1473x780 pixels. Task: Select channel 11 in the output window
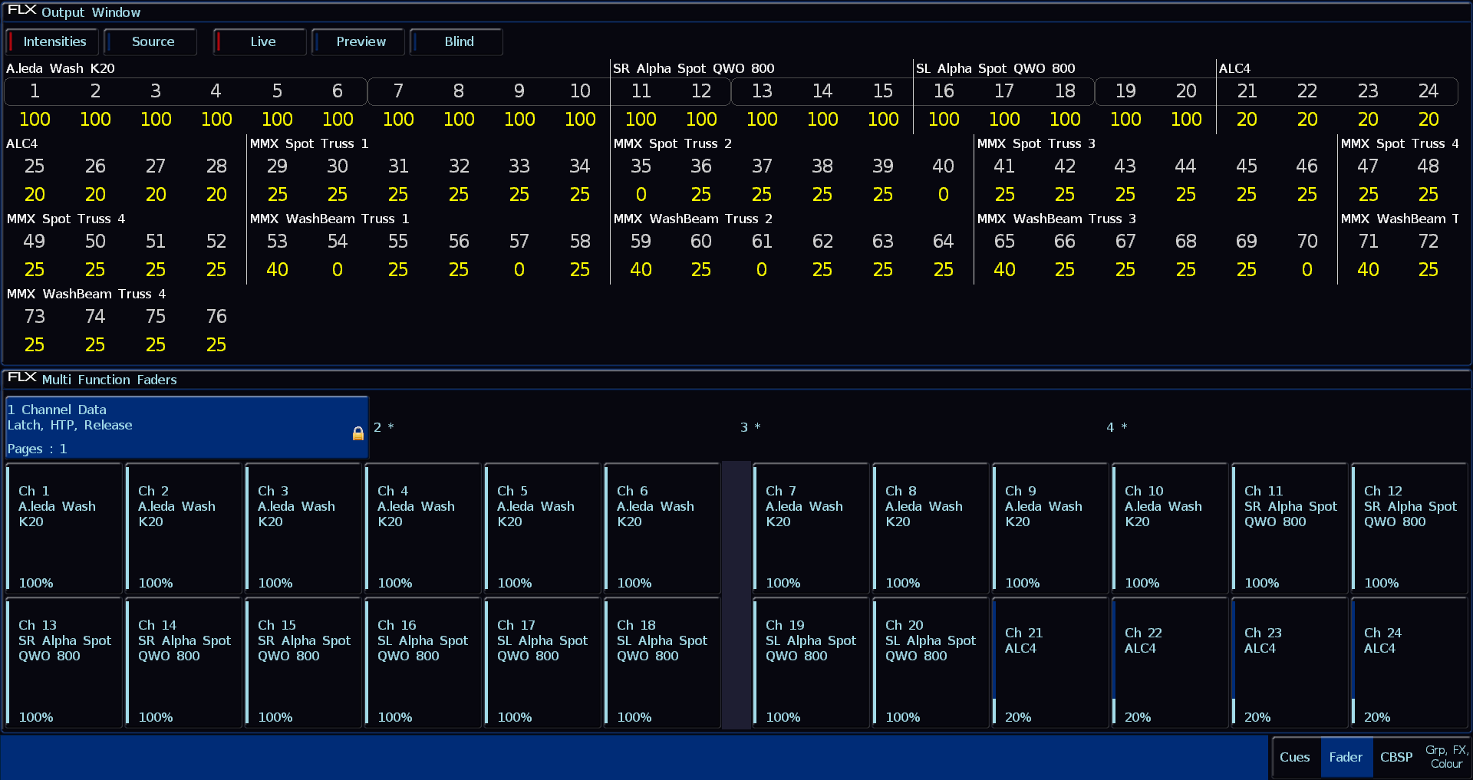pyautogui.click(x=641, y=91)
